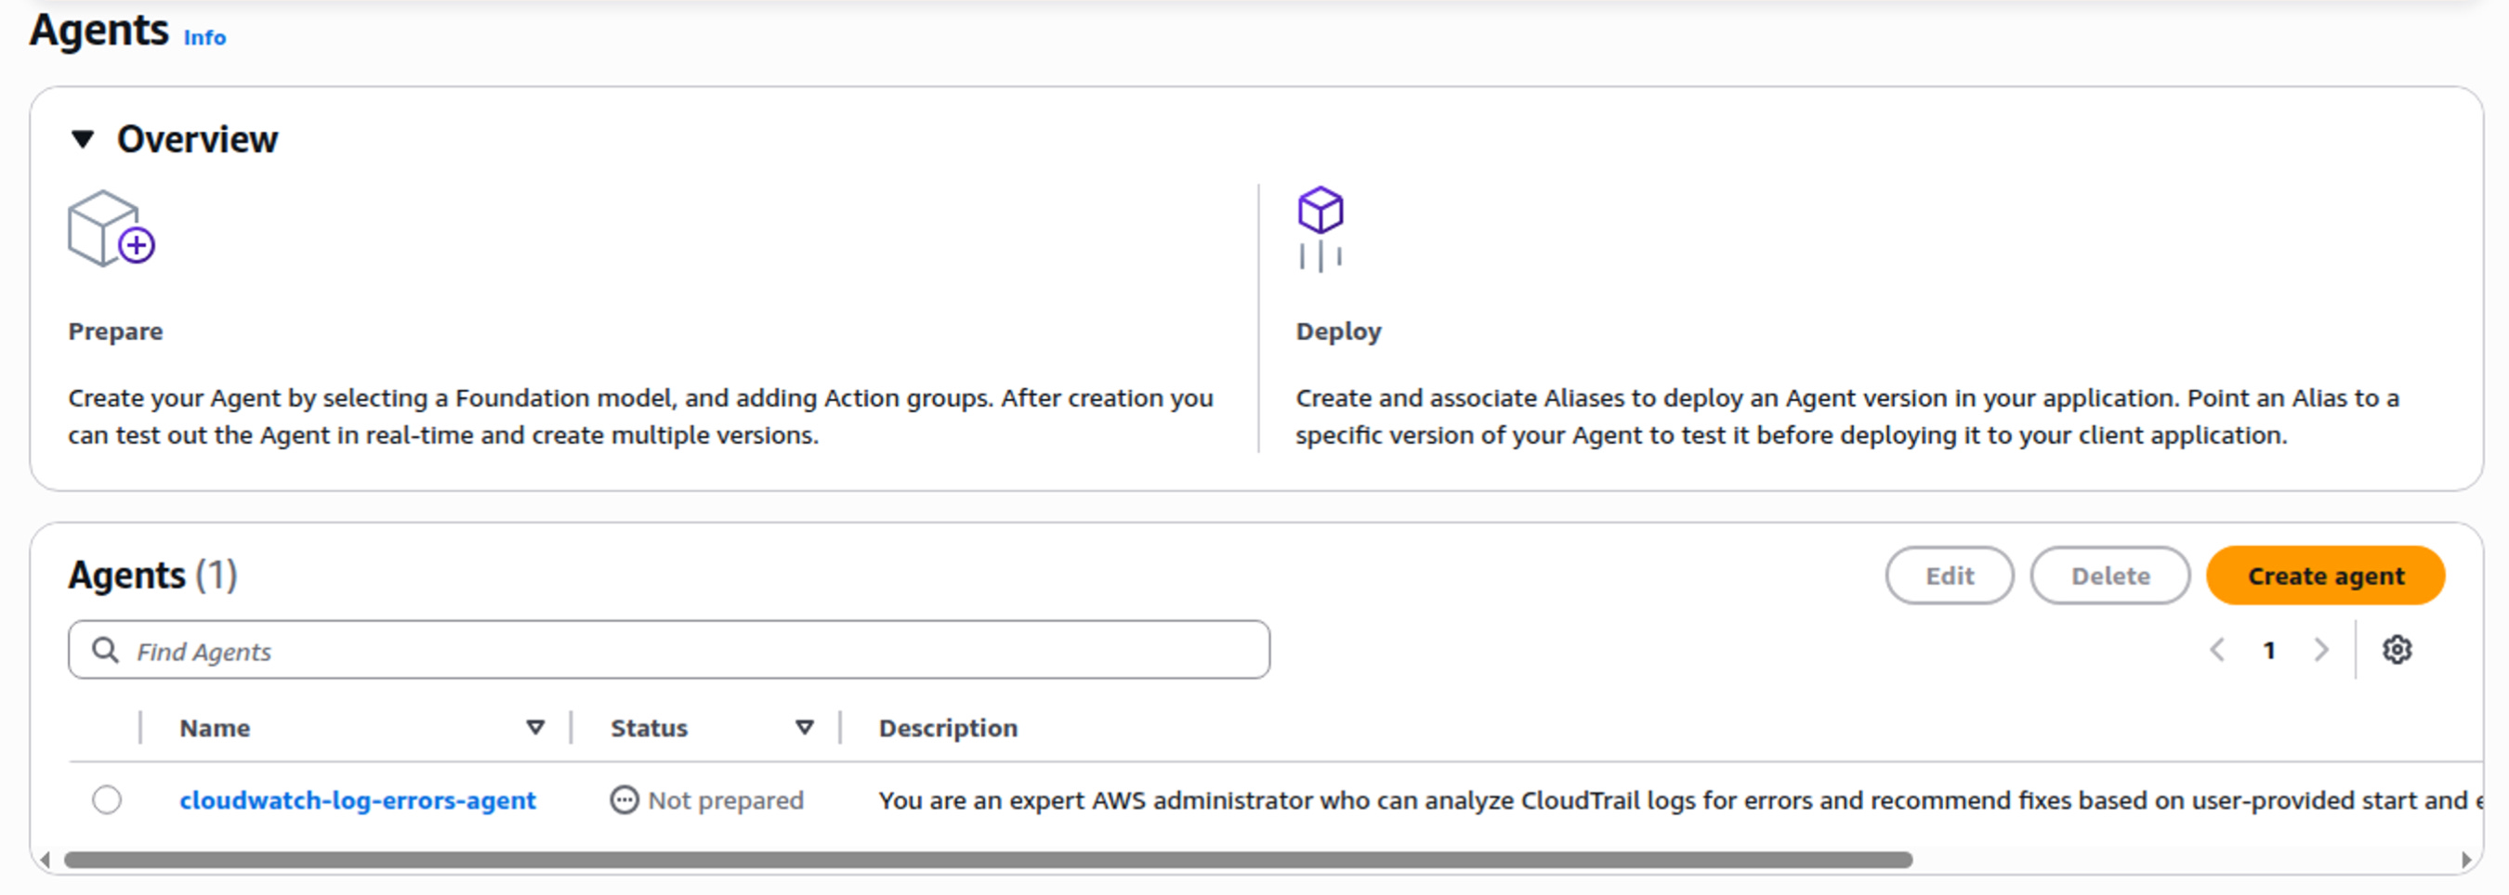
Task: Collapse the Overview section
Action: (84, 140)
